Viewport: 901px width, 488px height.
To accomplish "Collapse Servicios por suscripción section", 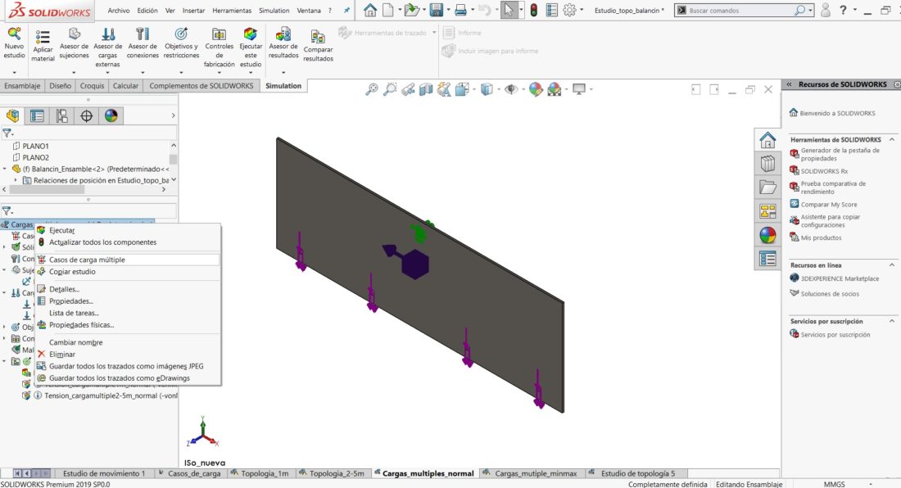I will 892,321.
